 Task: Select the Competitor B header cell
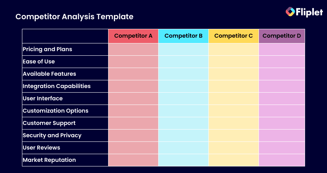point(184,36)
